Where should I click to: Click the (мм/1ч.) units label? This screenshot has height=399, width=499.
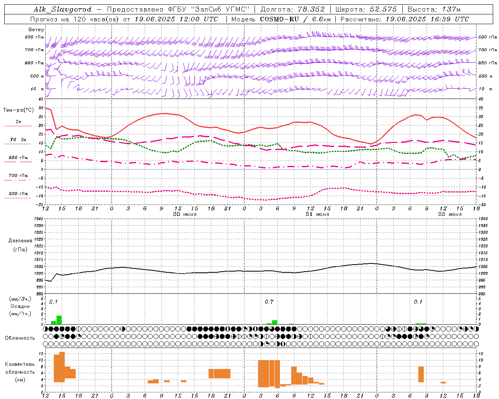(x=20, y=314)
